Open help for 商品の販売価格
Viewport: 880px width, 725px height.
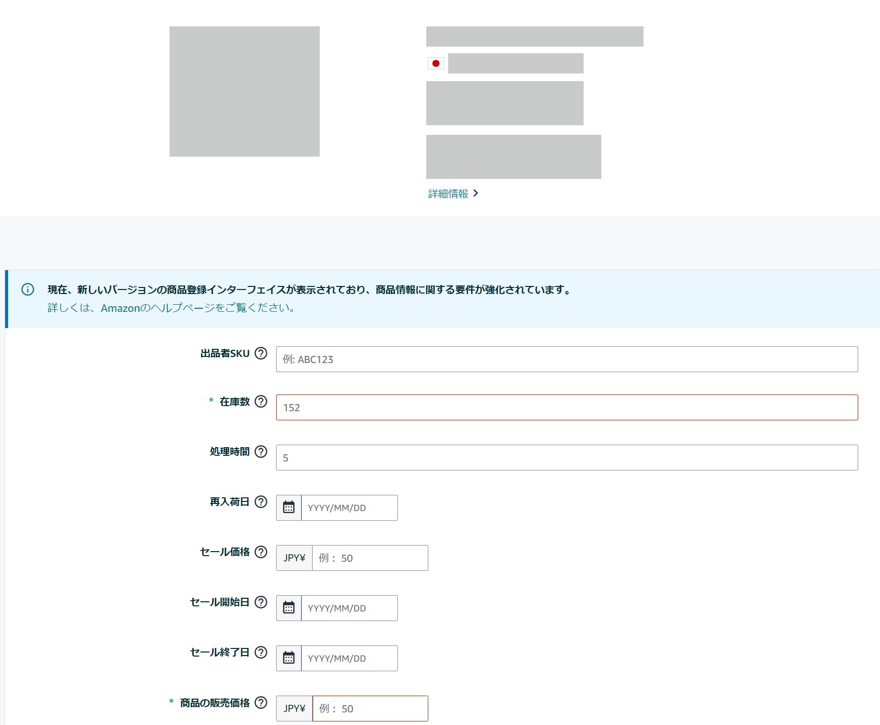pos(261,703)
